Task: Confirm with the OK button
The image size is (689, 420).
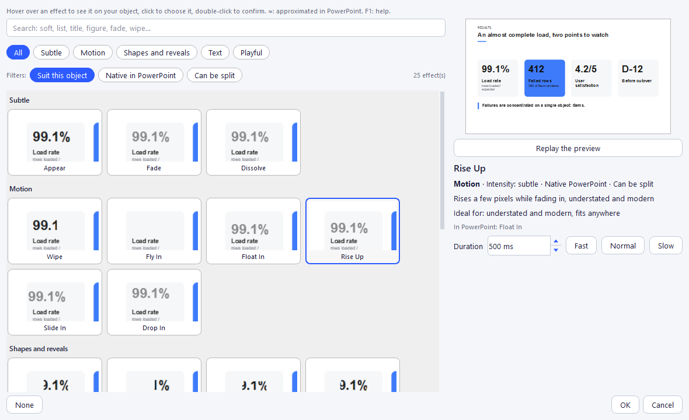Action: pos(625,405)
